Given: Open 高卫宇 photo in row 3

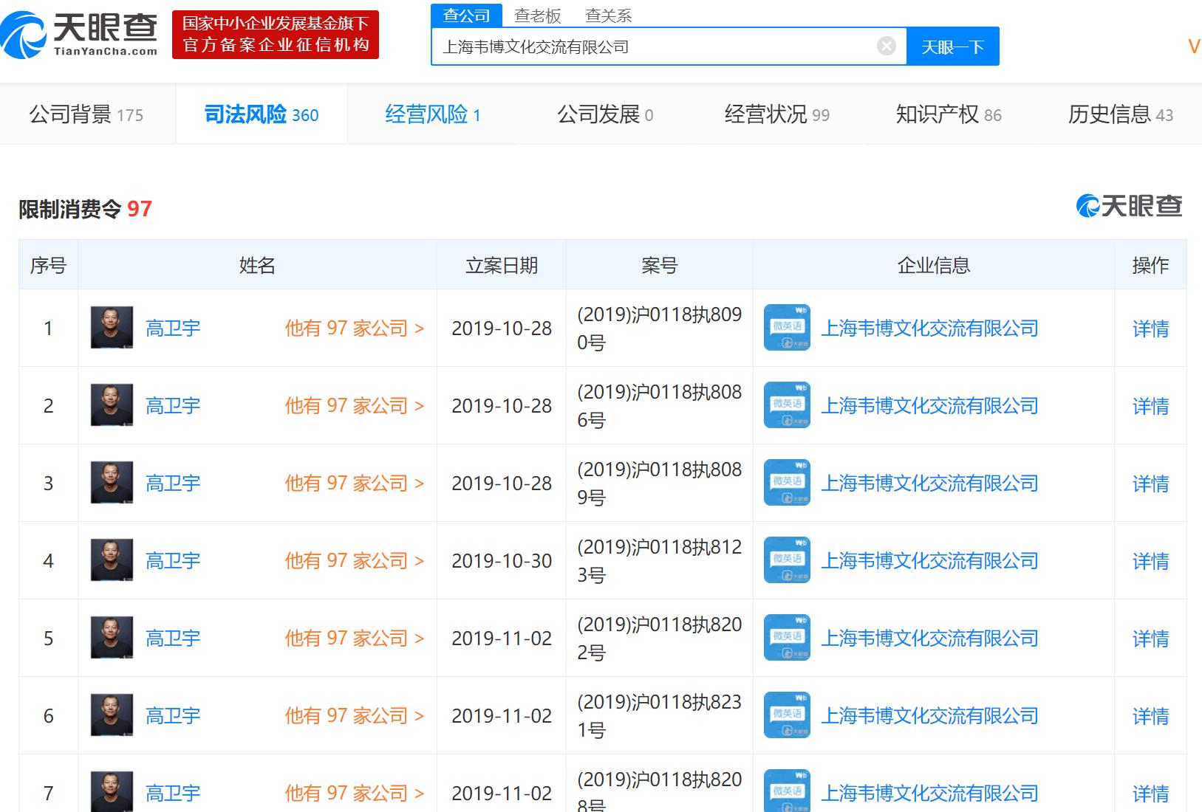Looking at the screenshot, I should pyautogui.click(x=112, y=483).
